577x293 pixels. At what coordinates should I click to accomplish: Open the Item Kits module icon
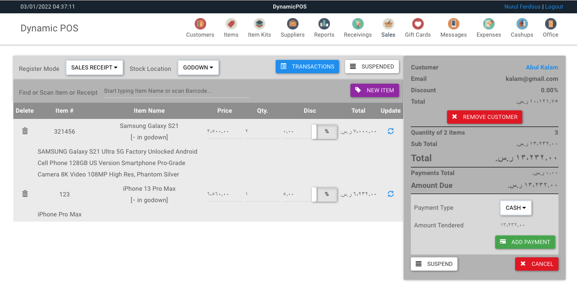(259, 23)
